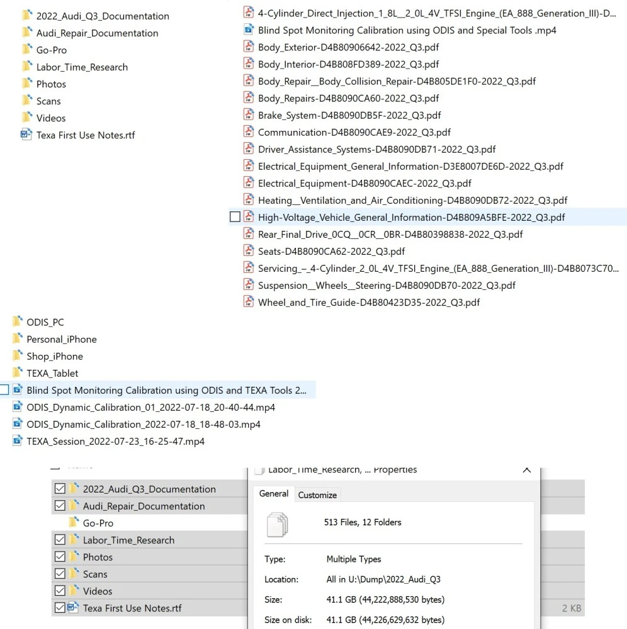627x629 pixels.
Task: Select the unchecked Go-Pro folder in bottom list
Action: click(x=98, y=523)
